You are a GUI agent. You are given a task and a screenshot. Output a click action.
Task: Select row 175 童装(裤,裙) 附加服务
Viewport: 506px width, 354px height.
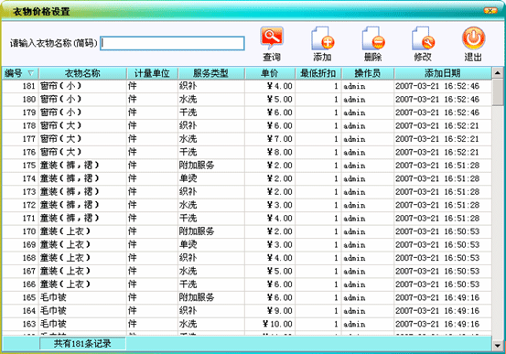pos(246,166)
